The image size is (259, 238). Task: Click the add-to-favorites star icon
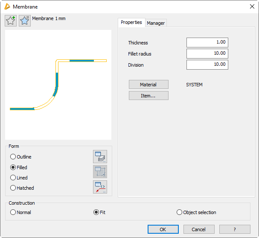point(11,21)
